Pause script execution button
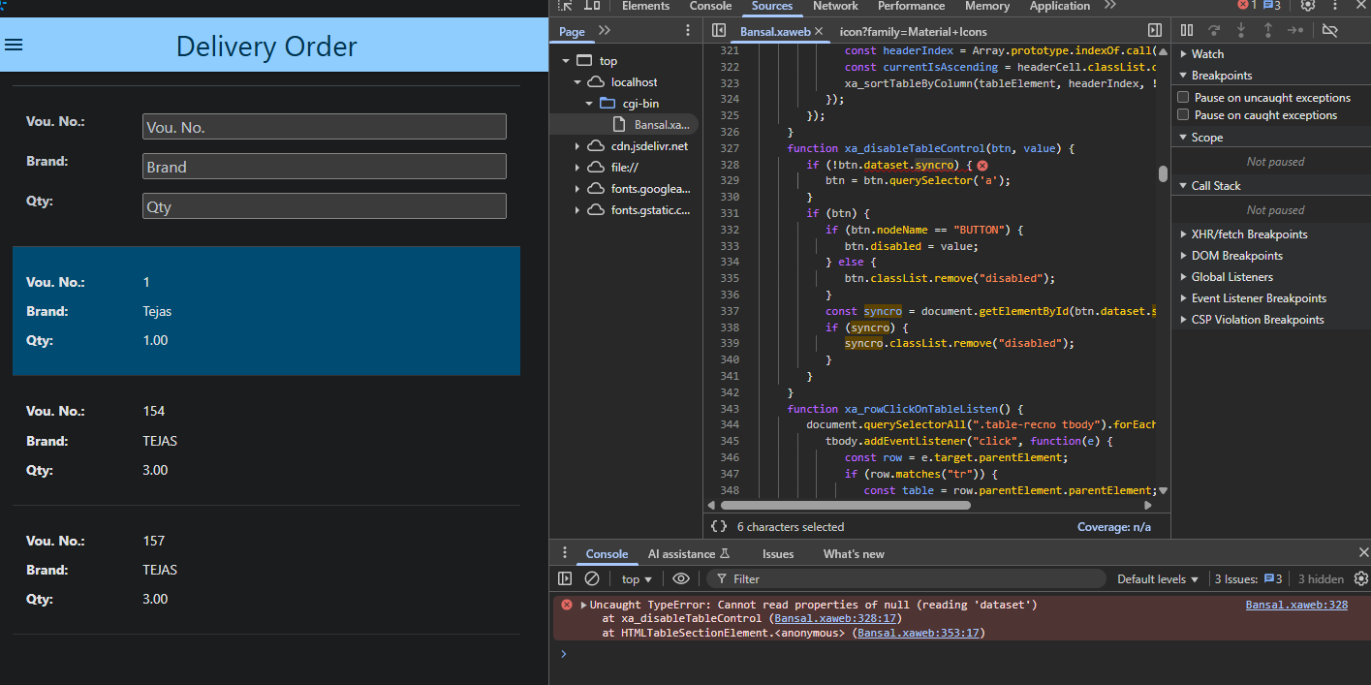The height and width of the screenshot is (685, 1371). coord(1187,31)
